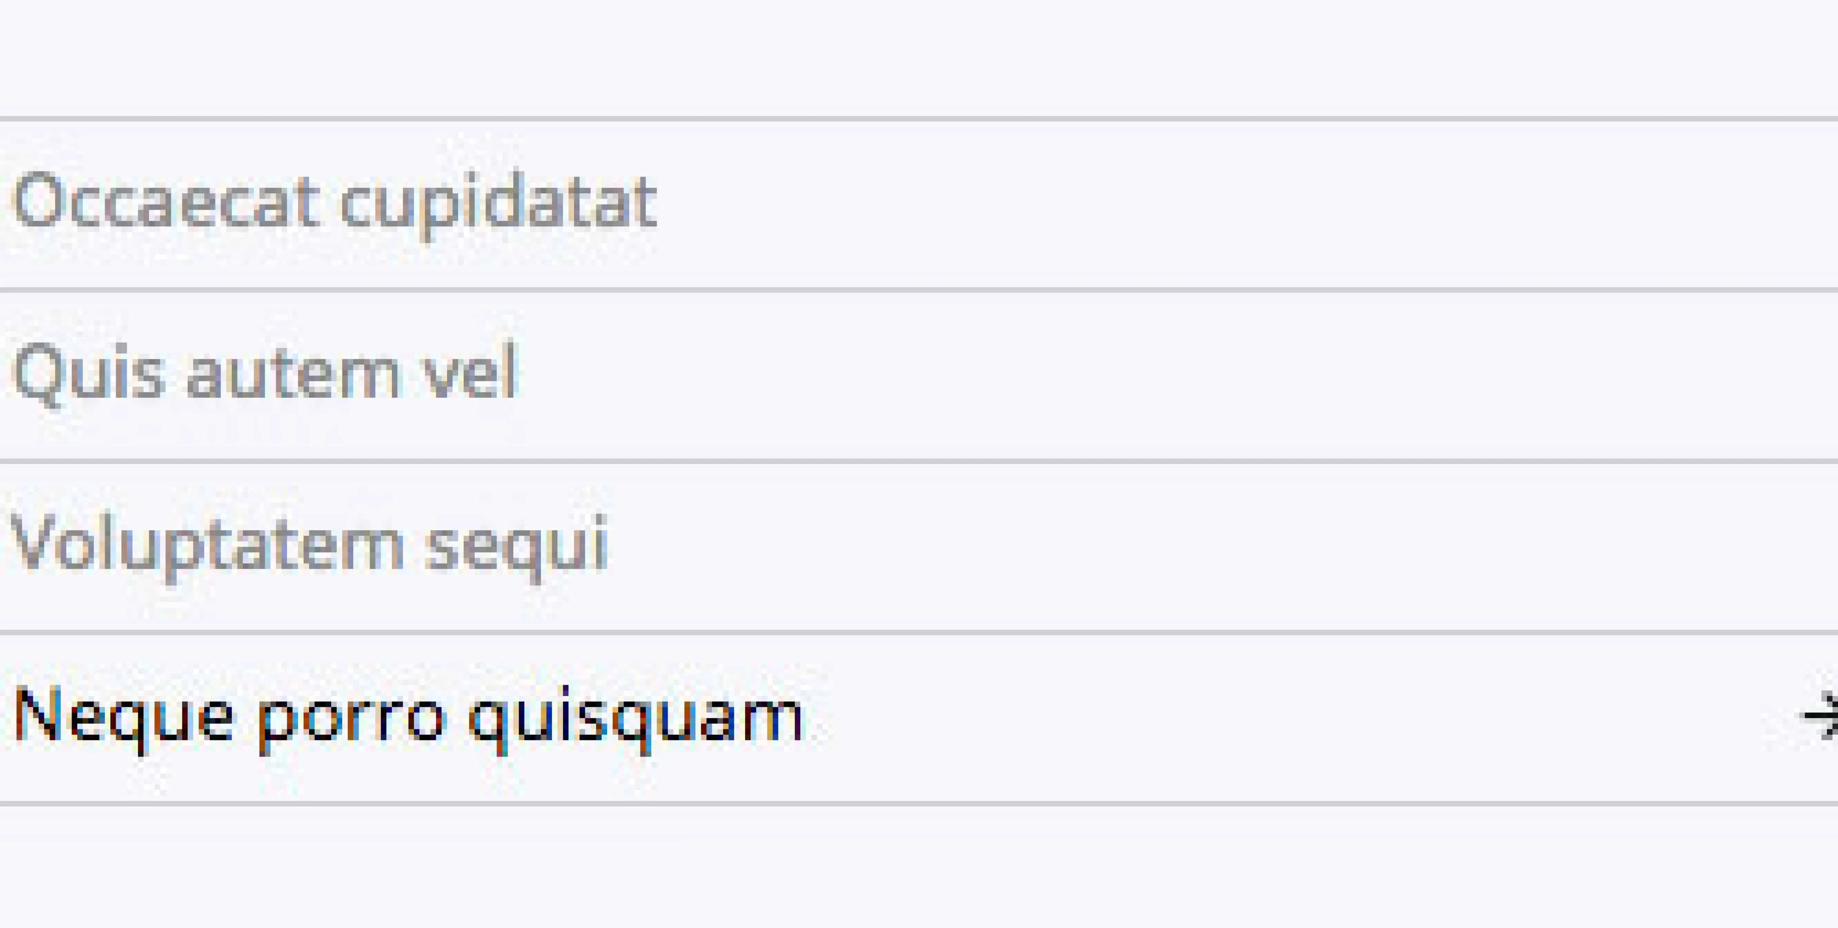The height and width of the screenshot is (928, 1838).
Task: Open the arrow icon on the last row
Action: tap(1821, 716)
